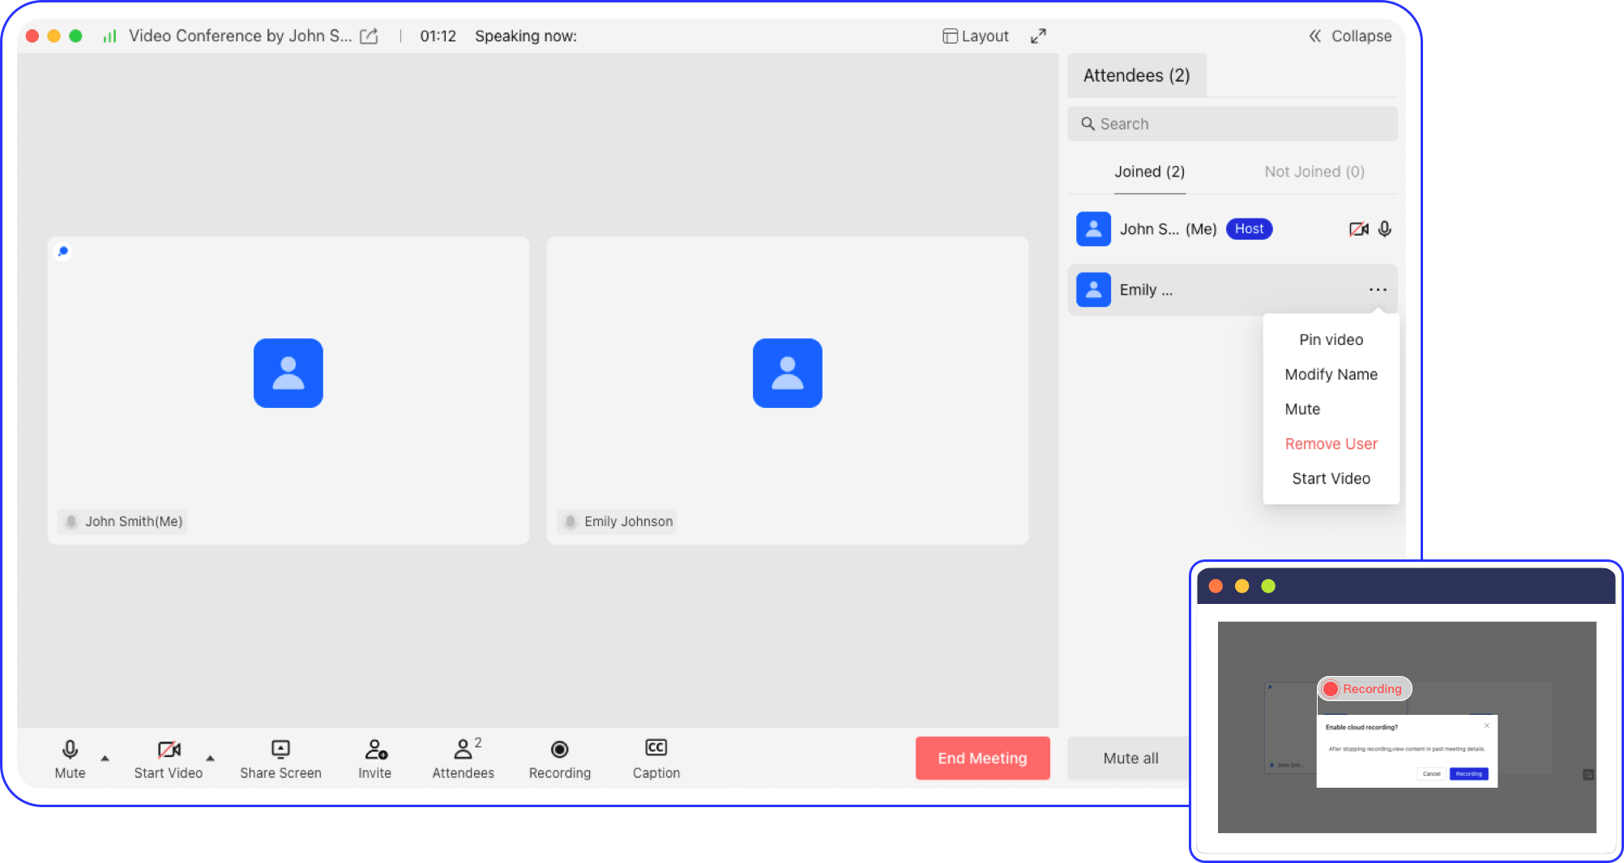Switch to the Not Joined tab
Image resolution: width=1624 pixels, height=863 pixels.
[x=1313, y=172]
